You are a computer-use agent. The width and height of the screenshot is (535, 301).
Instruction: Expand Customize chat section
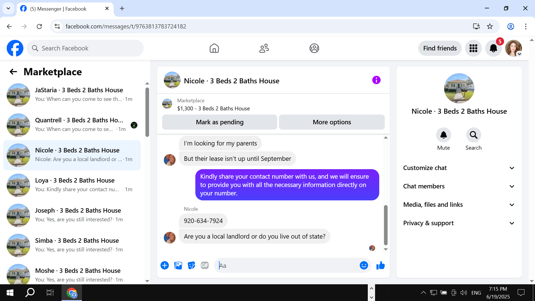(x=459, y=168)
